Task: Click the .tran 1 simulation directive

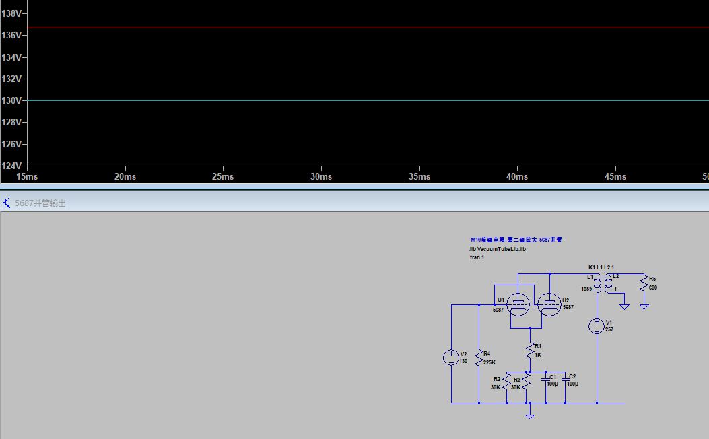Action: (477, 257)
